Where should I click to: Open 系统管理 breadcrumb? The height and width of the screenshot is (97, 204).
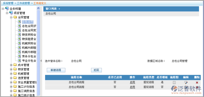8,3
